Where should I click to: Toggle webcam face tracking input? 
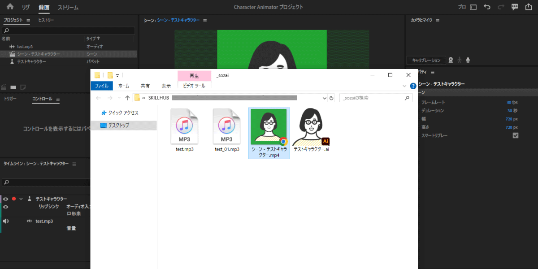click(451, 60)
